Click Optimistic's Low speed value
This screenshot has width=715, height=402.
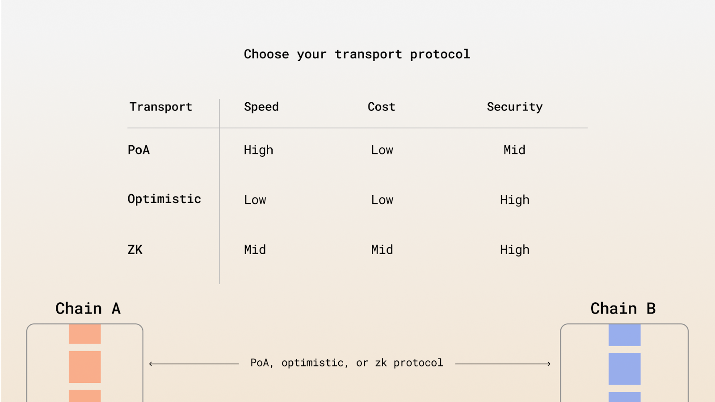click(255, 200)
